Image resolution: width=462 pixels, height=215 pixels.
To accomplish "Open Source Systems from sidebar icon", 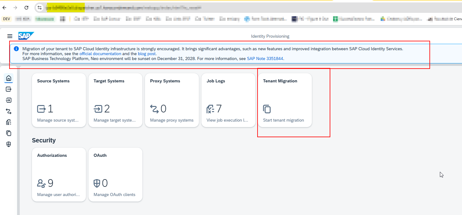I will (9, 89).
